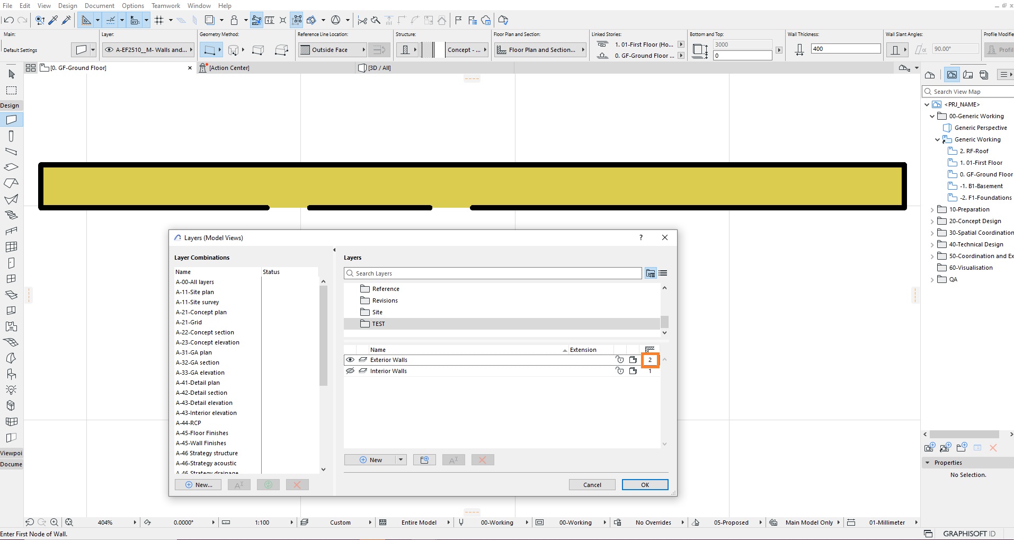
Task: Toggle wireframe mode for Exterior Walls layer
Action: (x=633, y=360)
